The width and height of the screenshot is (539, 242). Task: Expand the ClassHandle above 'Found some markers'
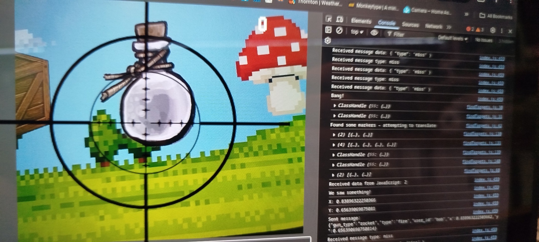coord(334,115)
